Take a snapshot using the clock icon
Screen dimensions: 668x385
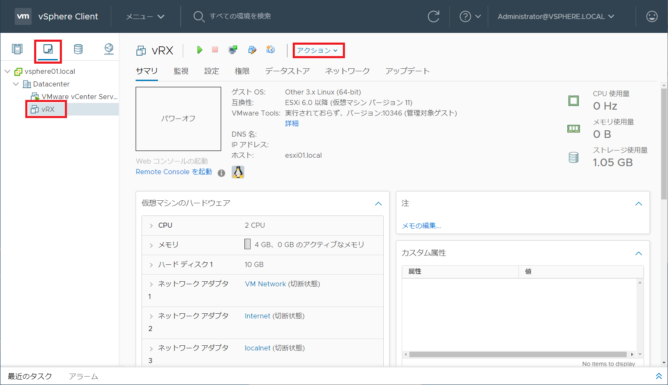(x=270, y=50)
